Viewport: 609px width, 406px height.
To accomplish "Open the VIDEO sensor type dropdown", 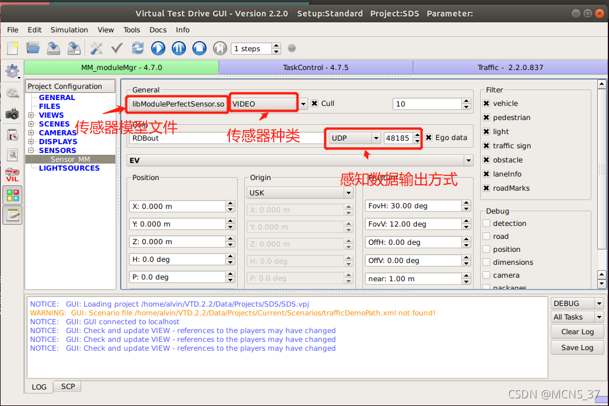I will [x=304, y=102].
